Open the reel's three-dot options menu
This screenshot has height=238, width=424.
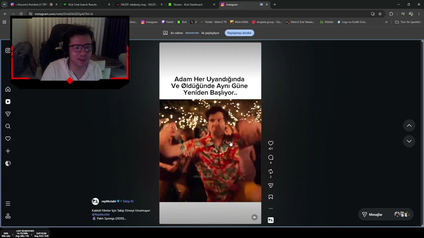271,209
